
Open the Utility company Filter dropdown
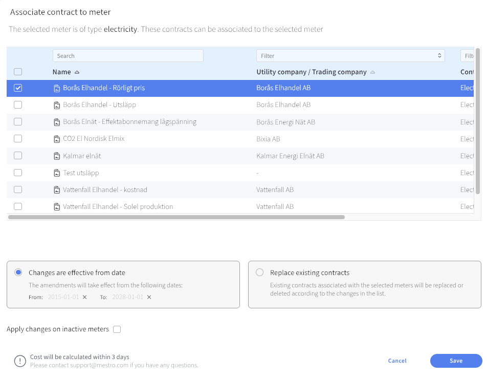coord(350,56)
